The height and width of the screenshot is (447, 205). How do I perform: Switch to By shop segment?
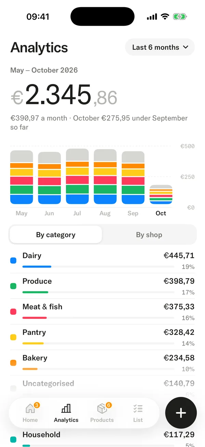[149, 235]
